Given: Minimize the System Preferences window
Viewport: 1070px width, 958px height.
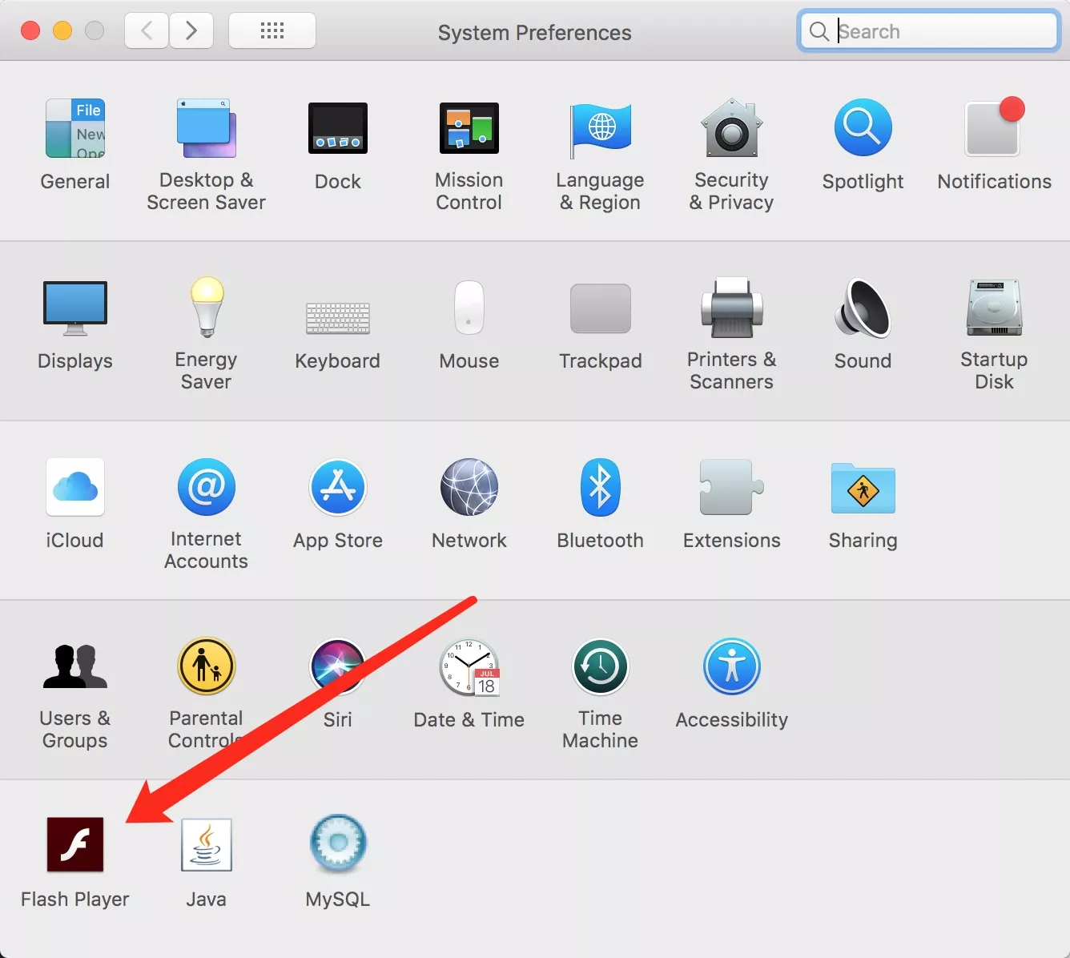Looking at the screenshot, I should 62,30.
